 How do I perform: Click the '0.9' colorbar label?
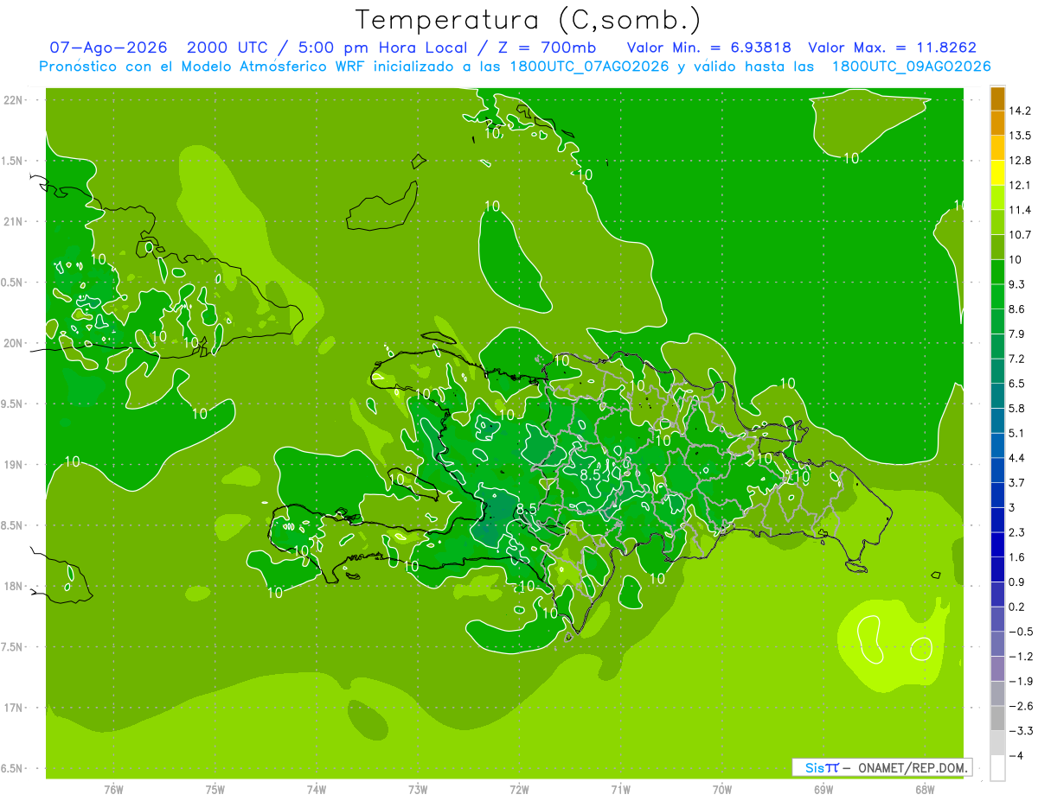point(1016,582)
